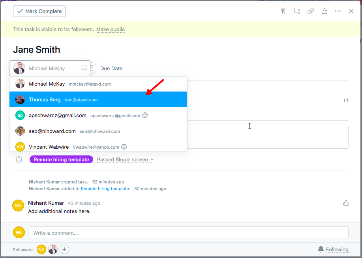
Task: Click the subtask icon in header
Action: (x=296, y=11)
